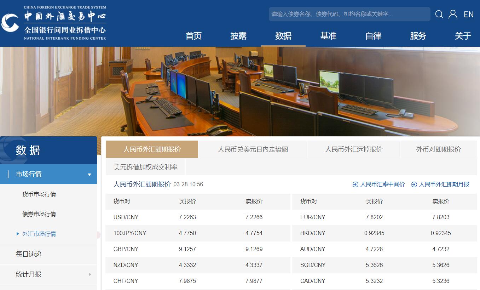480x290 pixels.
Task: Open the user account icon
Action: coord(453,14)
